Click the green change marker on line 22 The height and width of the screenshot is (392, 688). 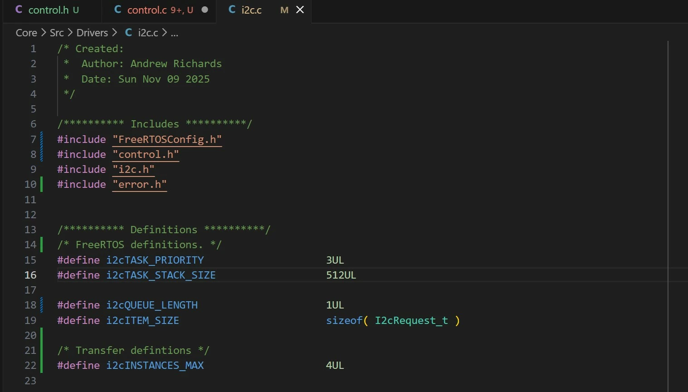[x=42, y=365]
